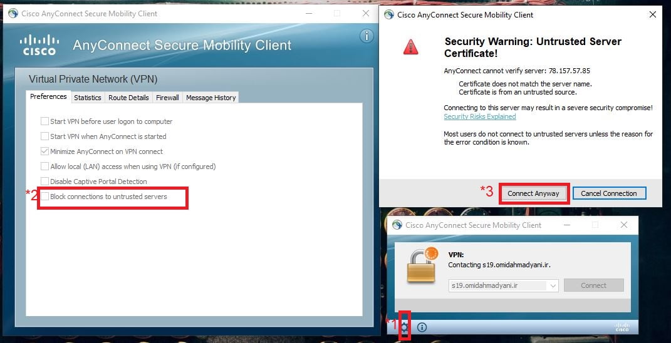Screen dimensions: 671x343
Task: Click Cisco logo in small VPN window
Action: tap(622, 327)
